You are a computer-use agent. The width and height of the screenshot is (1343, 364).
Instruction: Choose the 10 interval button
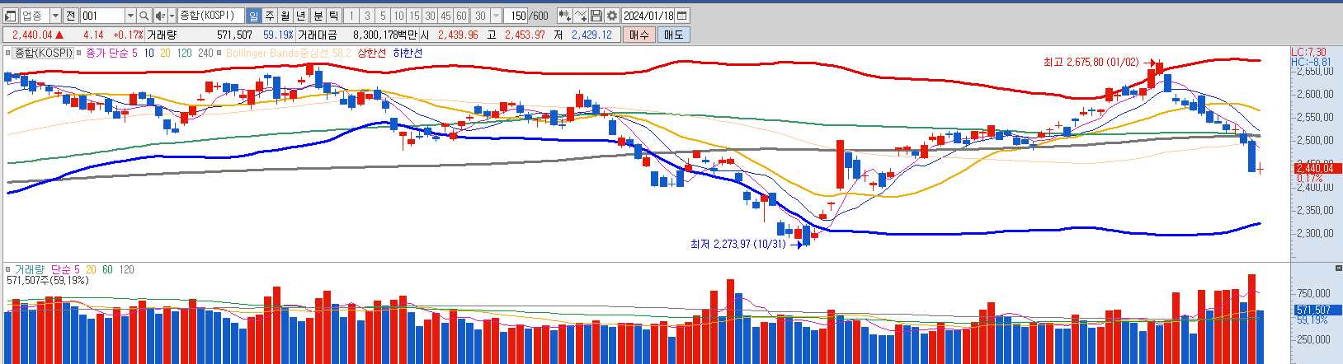point(398,16)
